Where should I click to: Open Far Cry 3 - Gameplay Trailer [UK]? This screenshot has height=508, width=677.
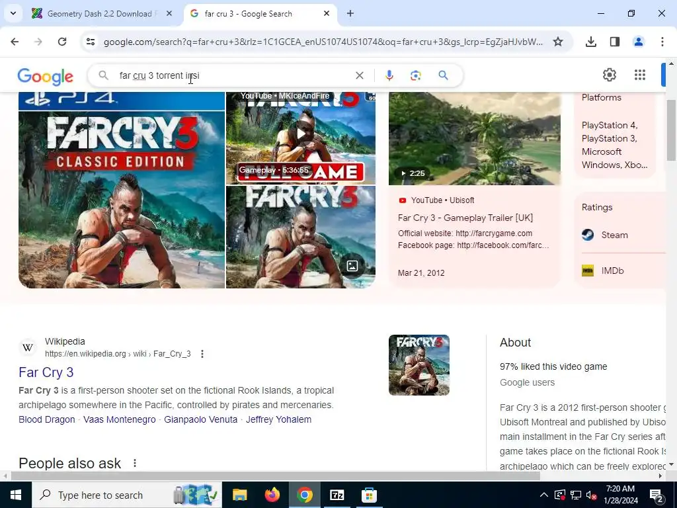[465, 218]
